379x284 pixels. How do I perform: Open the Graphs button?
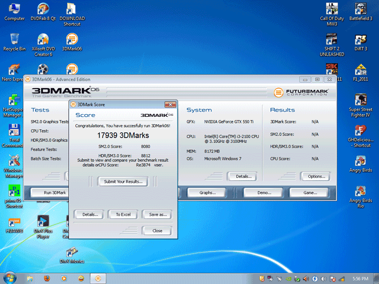coord(207,193)
